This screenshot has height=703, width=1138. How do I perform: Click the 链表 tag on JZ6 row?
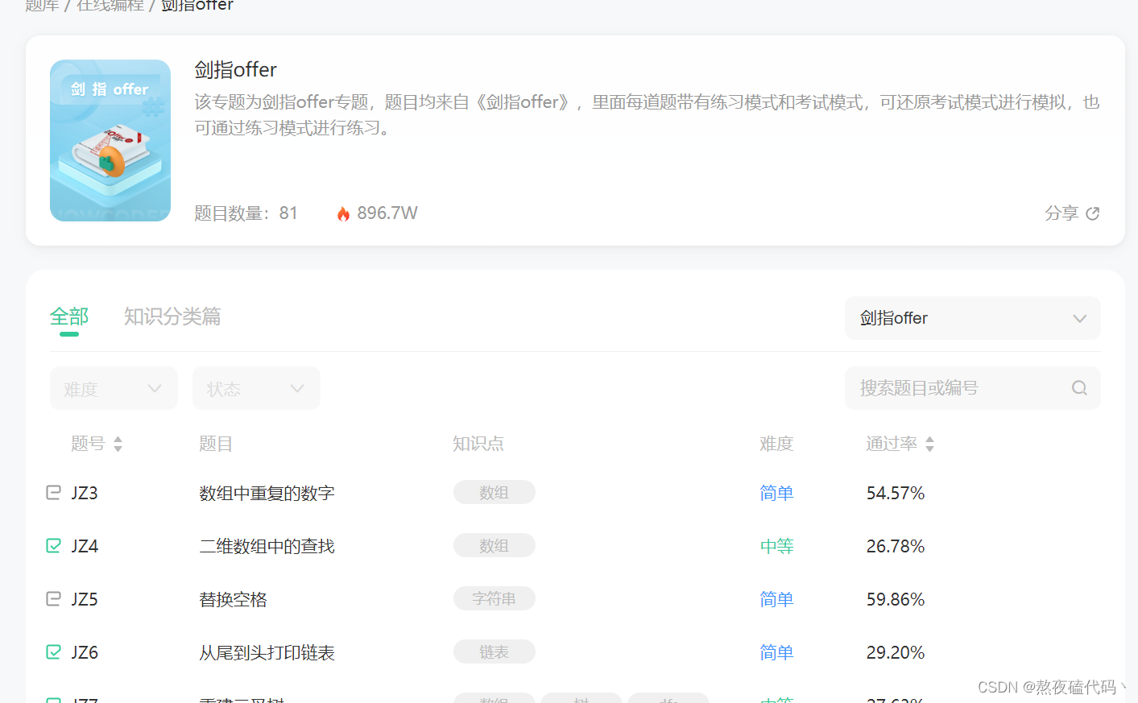click(495, 651)
